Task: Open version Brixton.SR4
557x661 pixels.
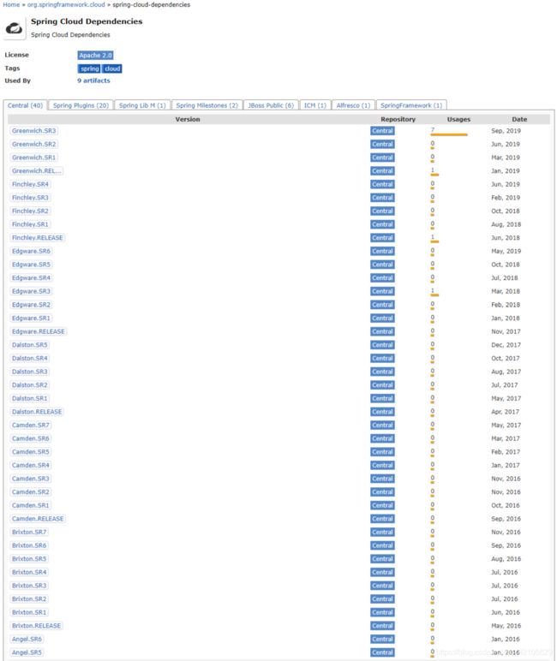Action: tap(29, 573)
